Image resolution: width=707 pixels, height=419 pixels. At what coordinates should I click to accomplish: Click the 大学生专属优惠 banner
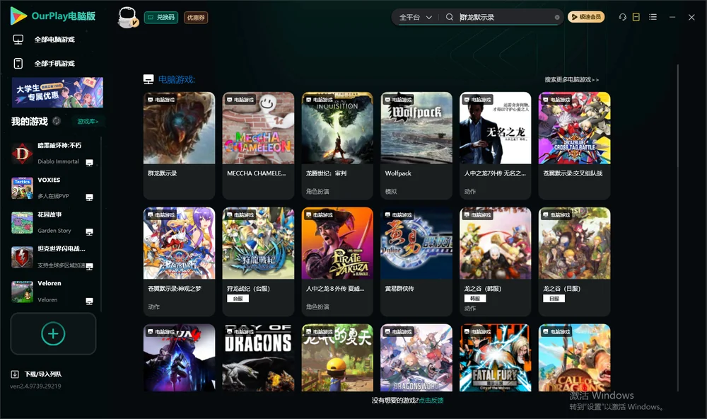[x=57, y=92]
